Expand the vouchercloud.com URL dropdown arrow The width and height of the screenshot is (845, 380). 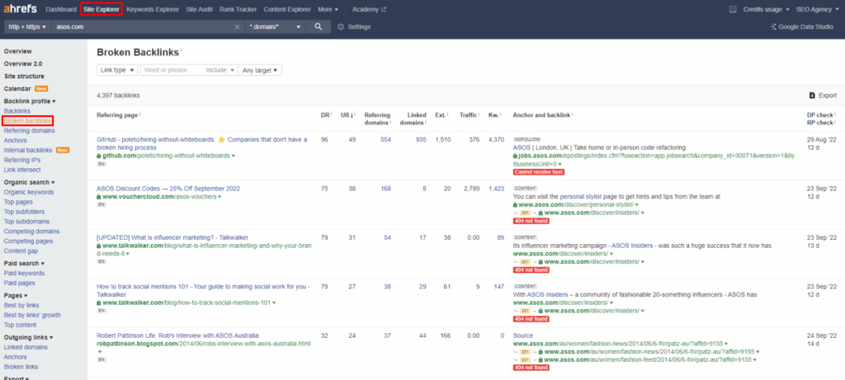(x=220, y=197)
